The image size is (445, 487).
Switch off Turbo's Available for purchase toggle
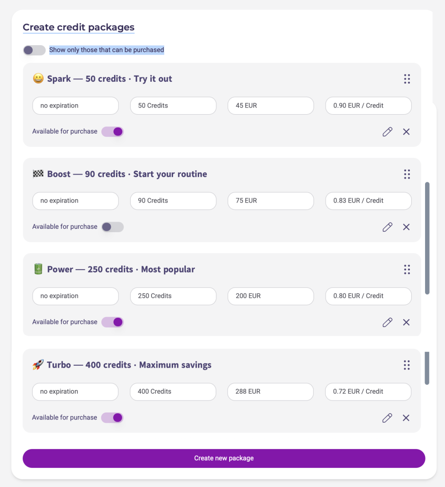[x=112, y=418]
